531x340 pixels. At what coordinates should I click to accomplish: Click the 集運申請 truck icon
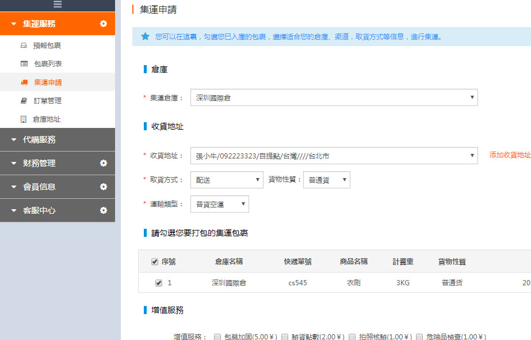click(24, 82)
